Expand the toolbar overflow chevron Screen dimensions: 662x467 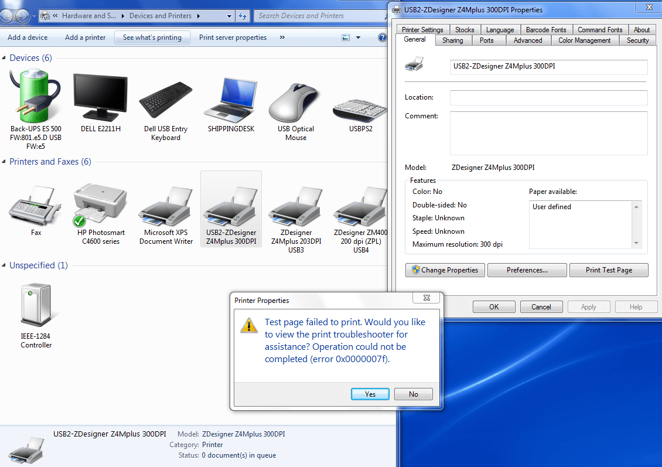[282, 37]
